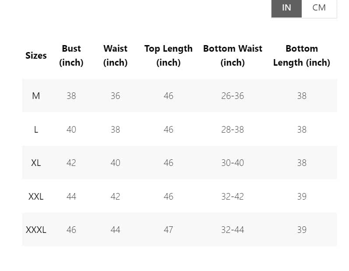Switch size units to CM
The height and width of the screenshot is (271, 349).
click(319, 8)
